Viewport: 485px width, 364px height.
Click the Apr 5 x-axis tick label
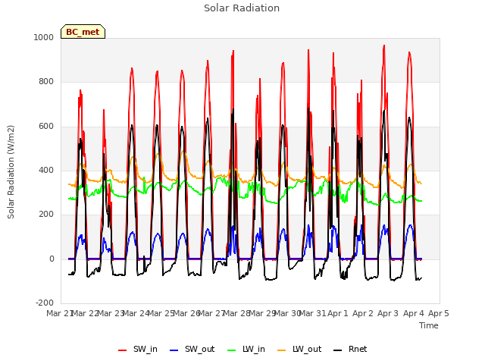[439, 313]
